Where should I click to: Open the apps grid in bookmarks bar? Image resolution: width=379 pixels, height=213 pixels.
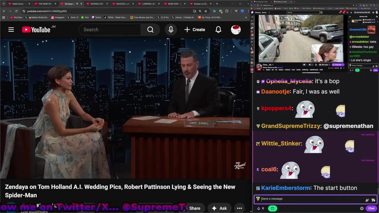point(4,17)
